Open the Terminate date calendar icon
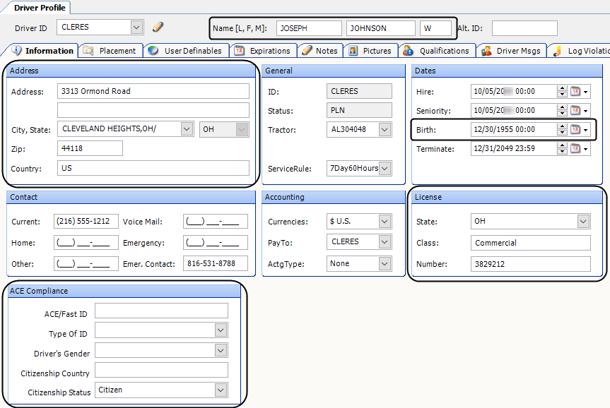Viewport: 610px width, 408px height. [x=575, y=149]
